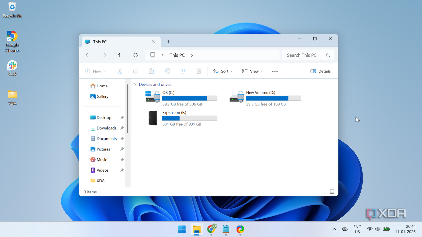Open Documents in the navigation pane

click(104, 139)
